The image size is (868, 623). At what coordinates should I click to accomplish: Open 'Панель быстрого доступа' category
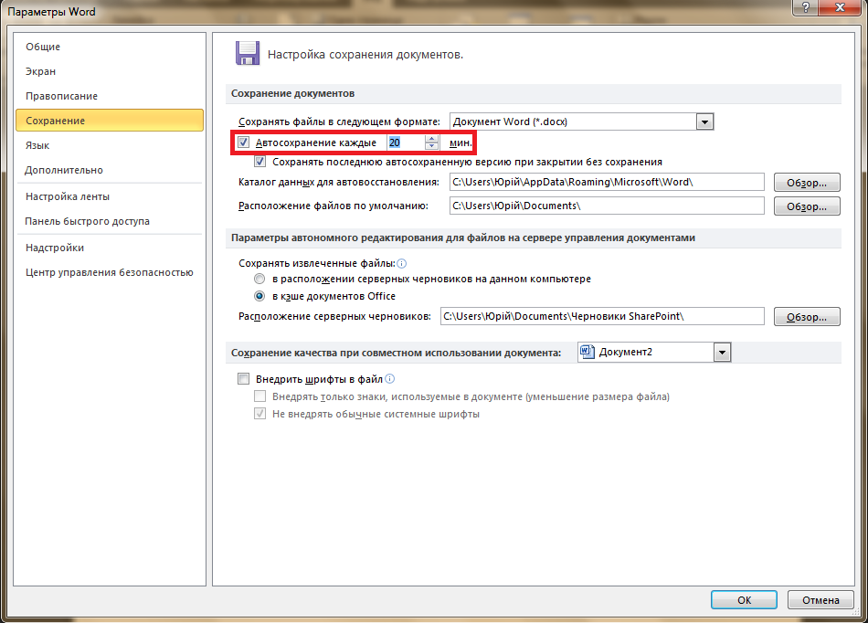click(110, 221)
